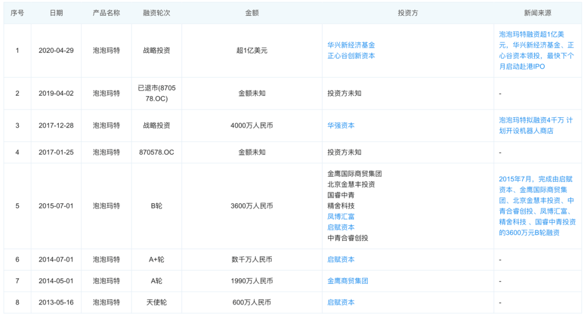
Task: Click the 日期 column header
Action: [x=56, y=12]
